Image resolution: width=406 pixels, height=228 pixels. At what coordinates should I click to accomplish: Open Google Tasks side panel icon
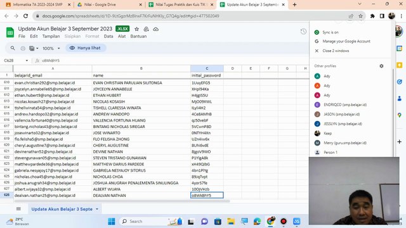(399, 82)
